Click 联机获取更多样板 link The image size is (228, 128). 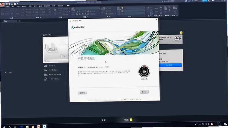pyautogui.click(x=53, y=75)
